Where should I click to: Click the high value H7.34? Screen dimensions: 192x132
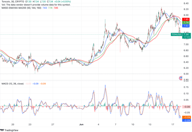36,2
